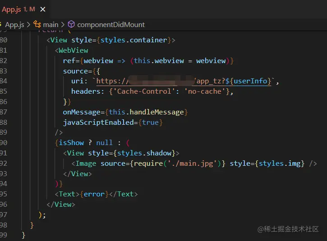
Task: Click the method cube icon in the breadcrumb
Action: (x=71, y=24)
